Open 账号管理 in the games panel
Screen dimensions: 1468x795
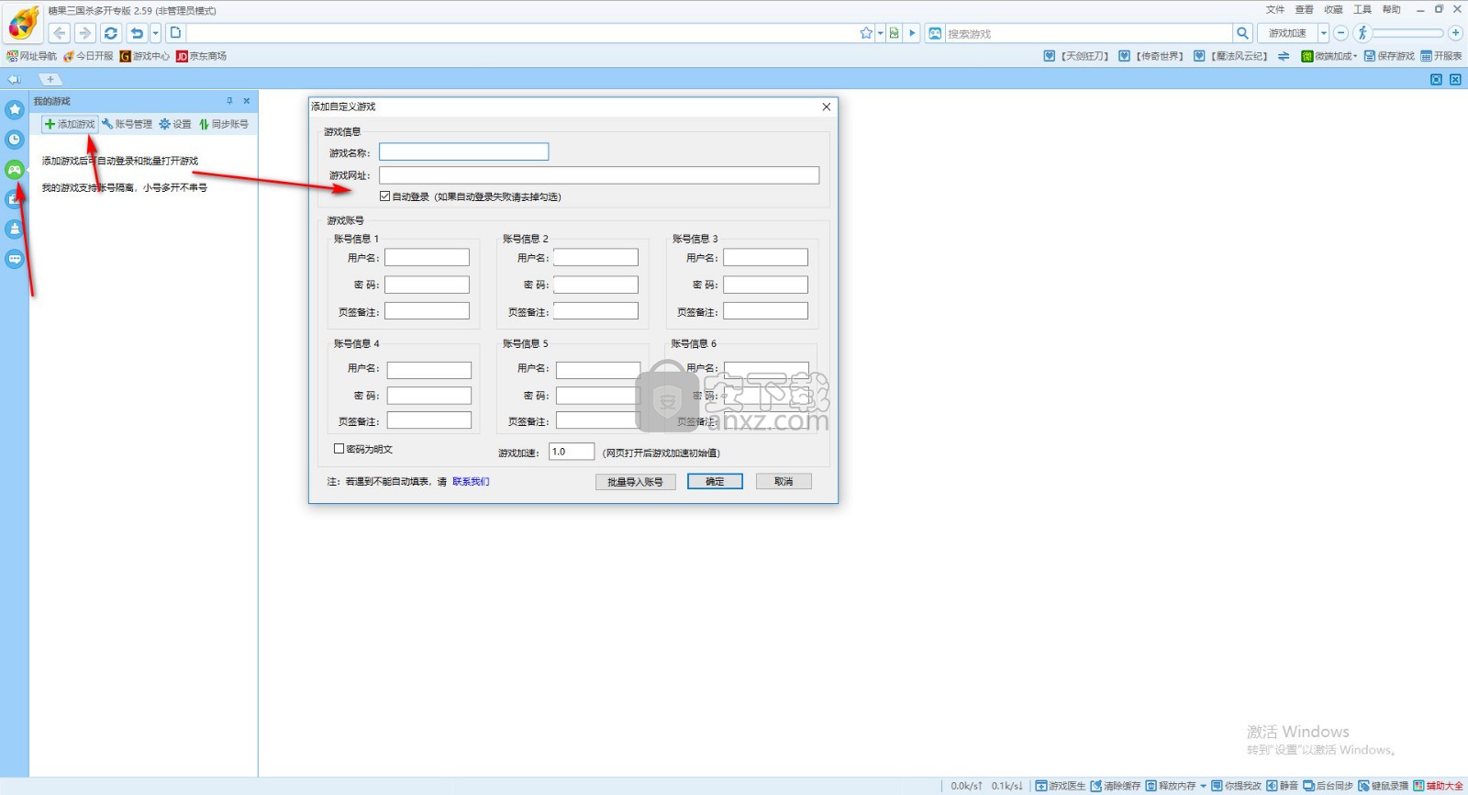[128, 124]
